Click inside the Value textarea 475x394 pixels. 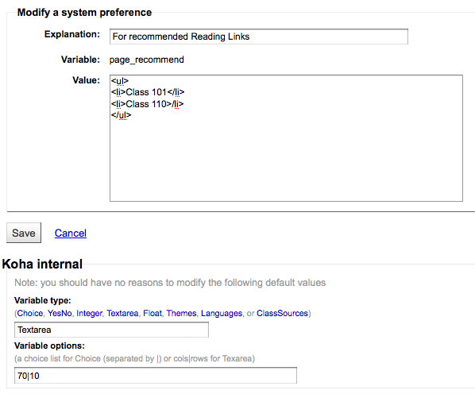[286, 138]
